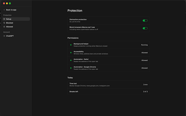Click the Protection sidebar group header

[7, 15]
